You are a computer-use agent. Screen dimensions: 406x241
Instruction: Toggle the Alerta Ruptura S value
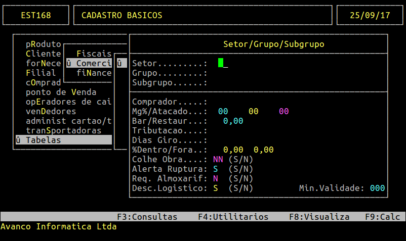click(216, 169)
